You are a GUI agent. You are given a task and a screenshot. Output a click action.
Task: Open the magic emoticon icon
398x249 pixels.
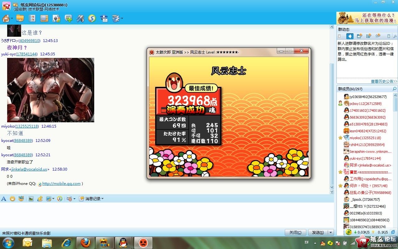point(21,199)
